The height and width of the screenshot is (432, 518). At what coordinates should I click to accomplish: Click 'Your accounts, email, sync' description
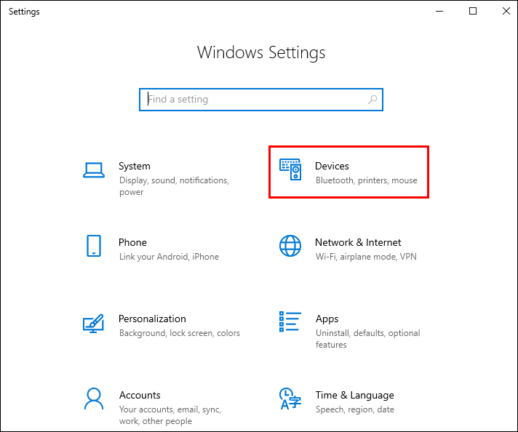(x=170, y=415)
